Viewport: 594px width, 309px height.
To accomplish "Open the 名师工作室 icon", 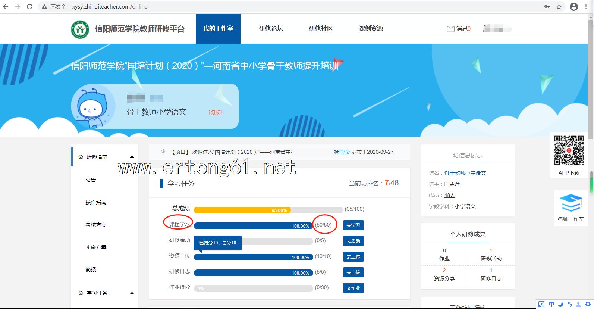I will pyautogui.click(x=571, y=203).
